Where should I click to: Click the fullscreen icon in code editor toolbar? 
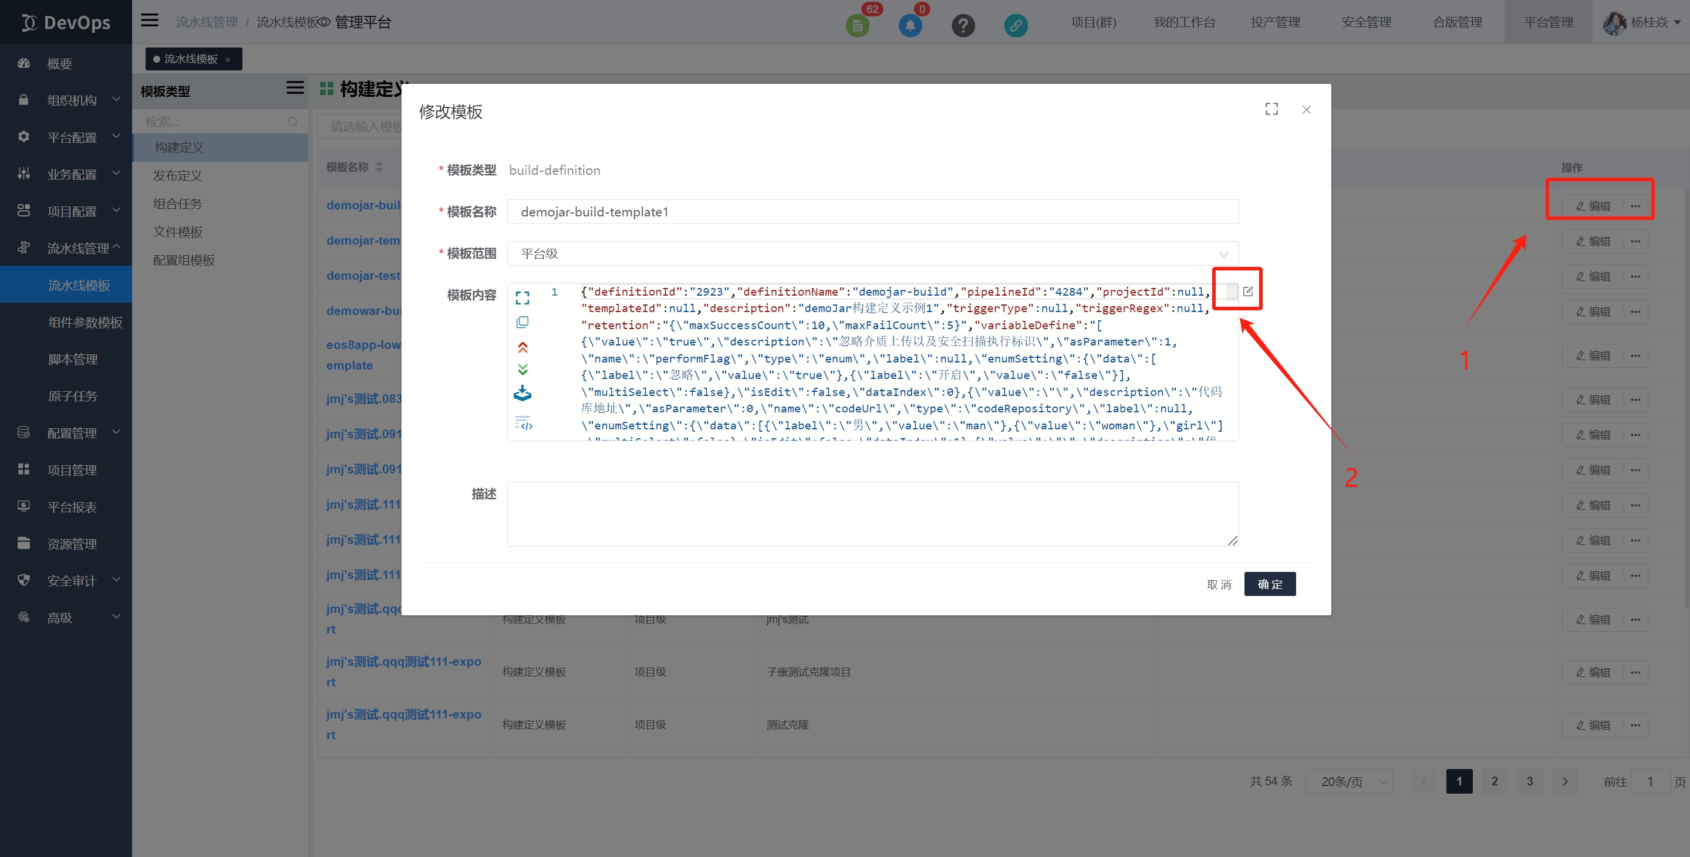[x=522, y=299]
